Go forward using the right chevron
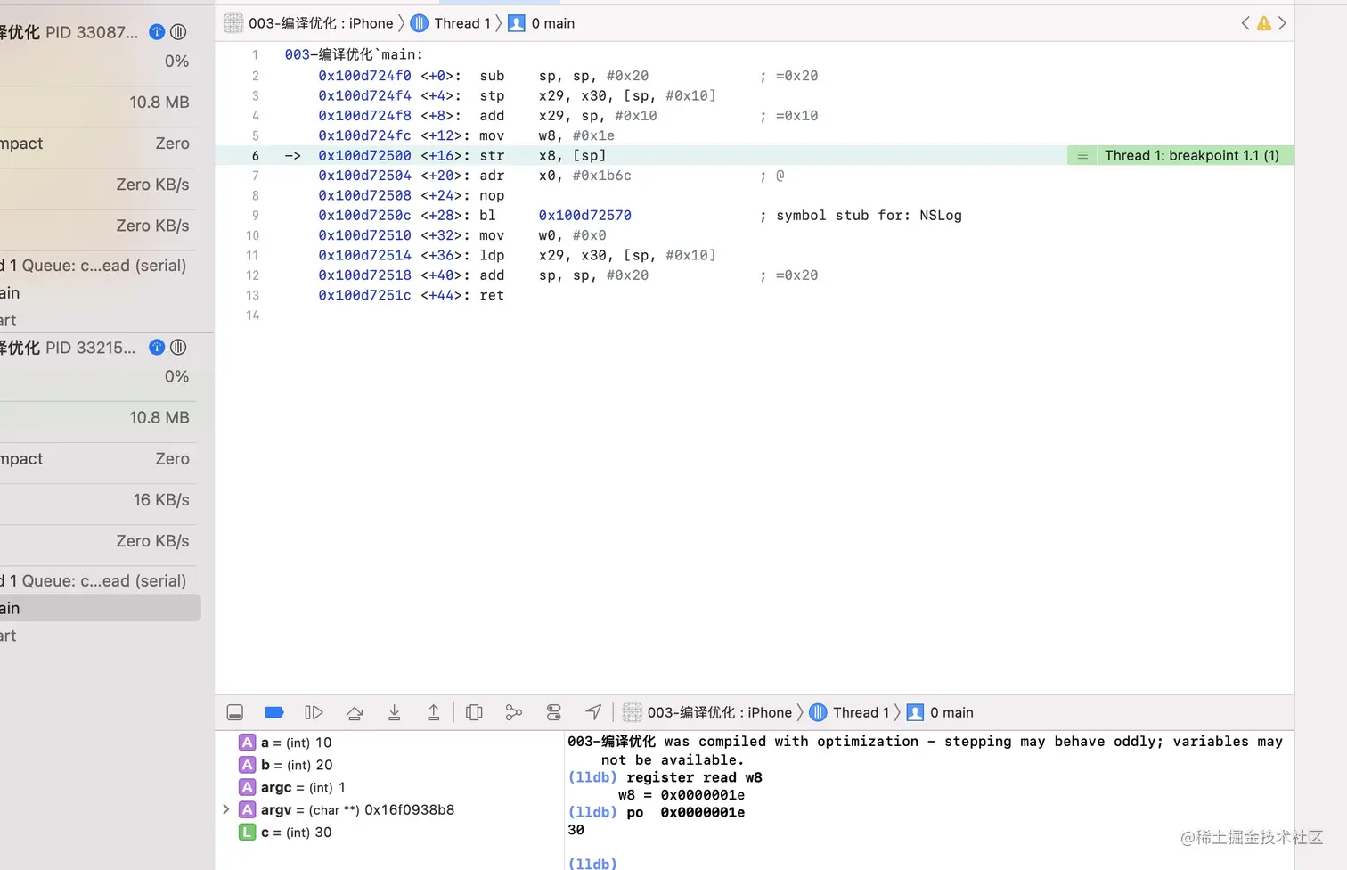 coord(1282,23)
